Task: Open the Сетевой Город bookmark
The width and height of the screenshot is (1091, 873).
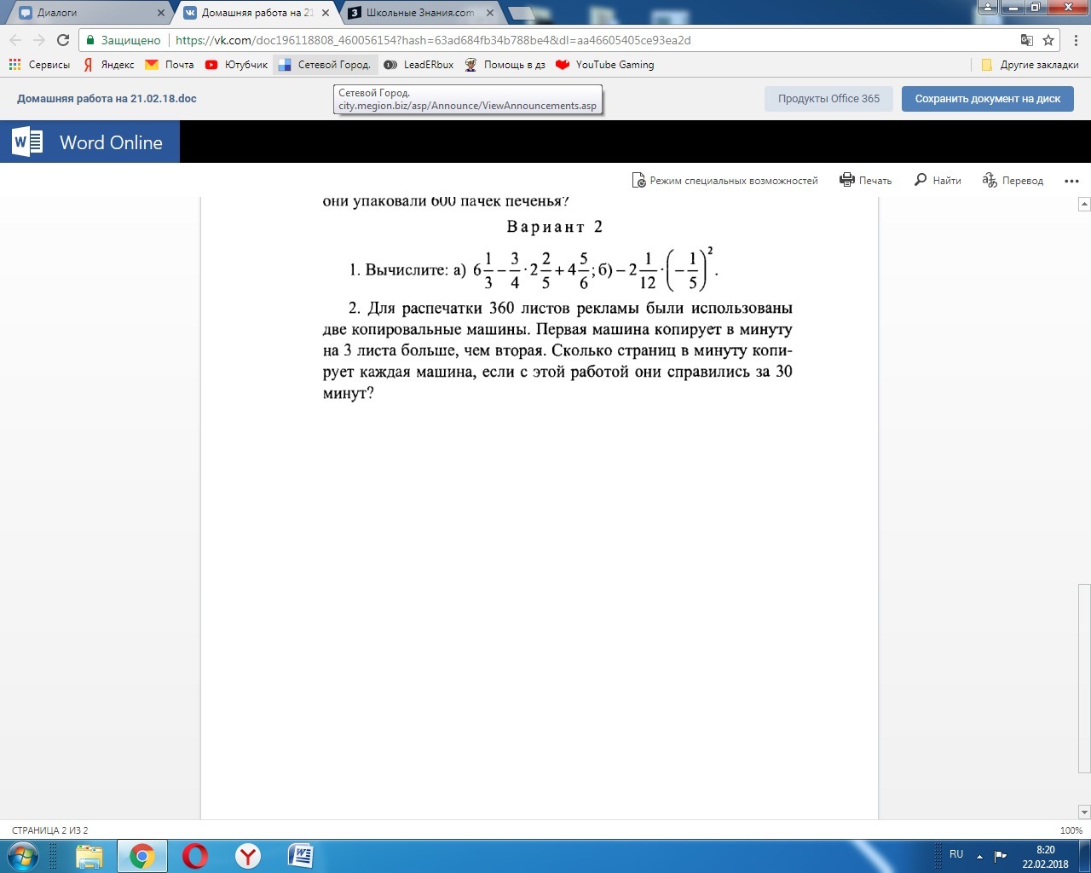Action: pos(326,65)
